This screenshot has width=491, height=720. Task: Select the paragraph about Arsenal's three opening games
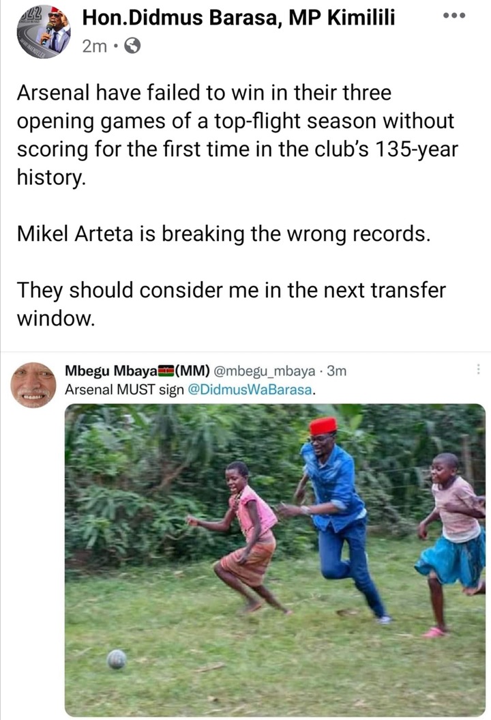tap(238, 135)
